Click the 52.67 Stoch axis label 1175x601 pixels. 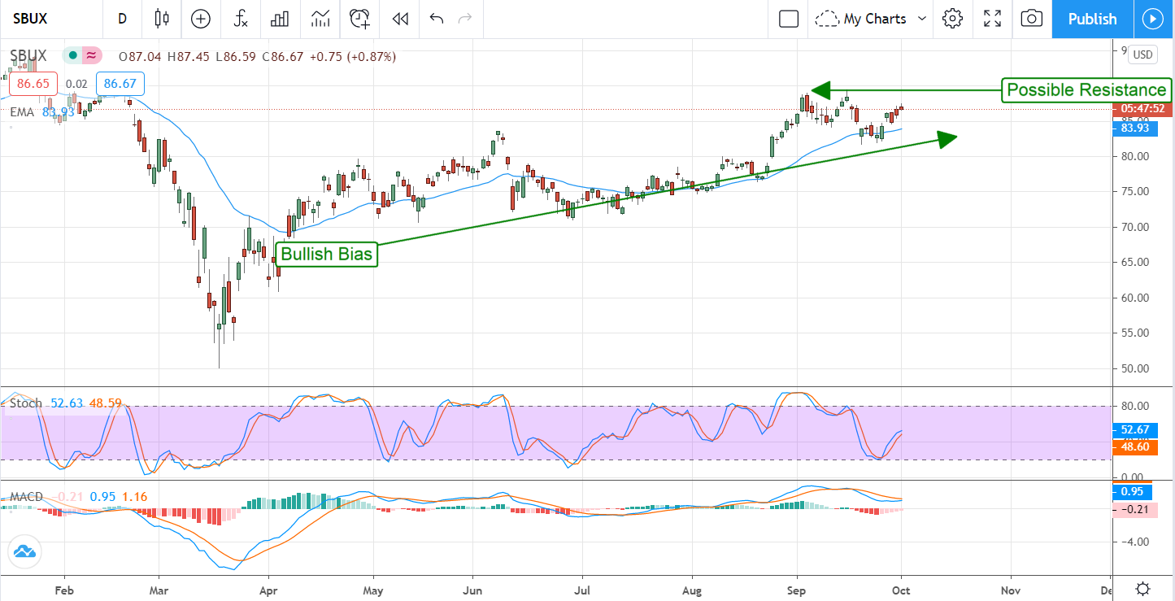coord(1135,430)
